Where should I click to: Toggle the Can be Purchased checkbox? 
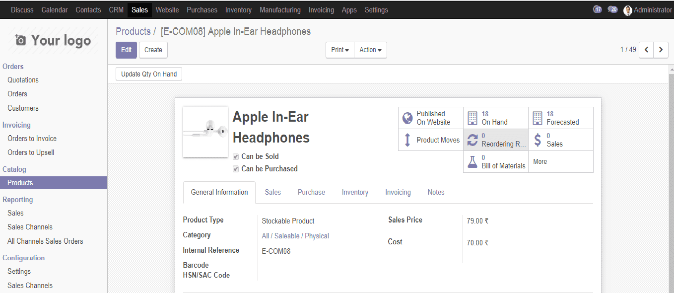click(236, 169)
